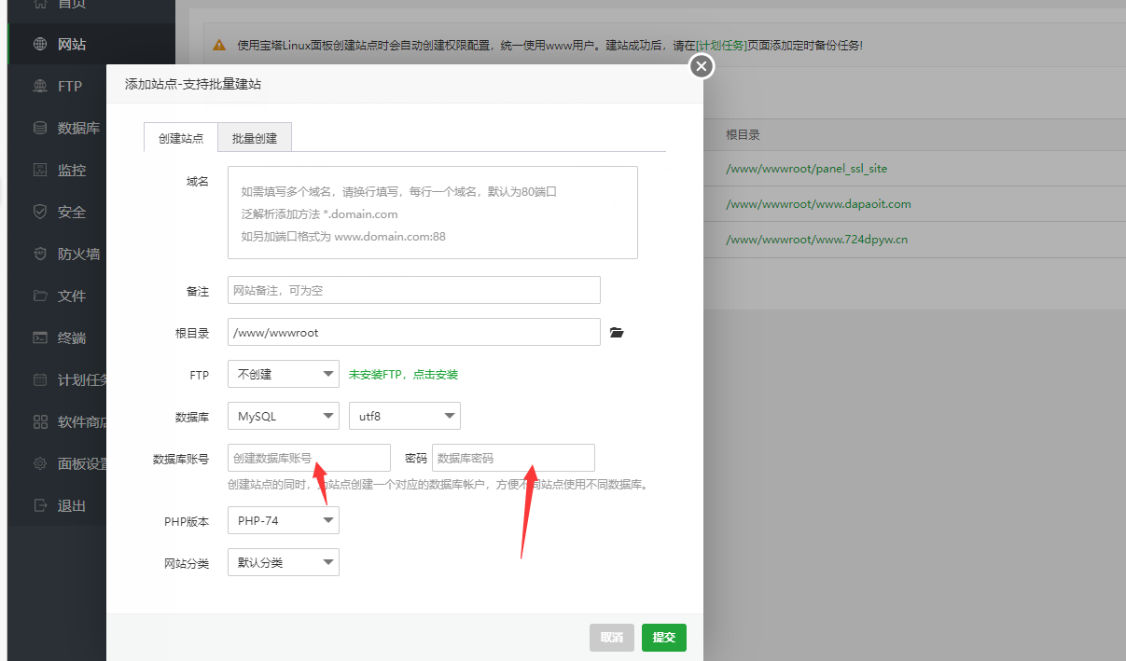1126x661 pixels.
Task: Click the 域名 textarea
Action: point(433,213)
